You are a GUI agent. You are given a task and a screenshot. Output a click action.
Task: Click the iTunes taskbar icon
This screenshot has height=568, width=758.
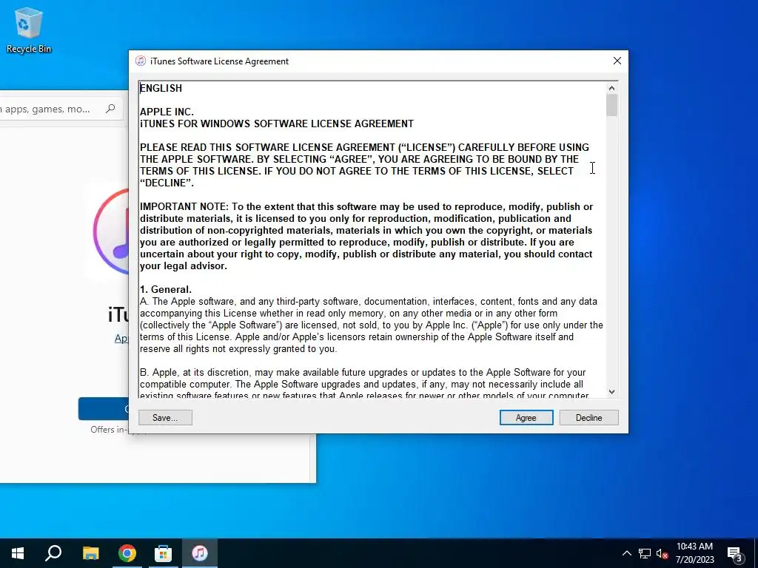coord(200,553)
